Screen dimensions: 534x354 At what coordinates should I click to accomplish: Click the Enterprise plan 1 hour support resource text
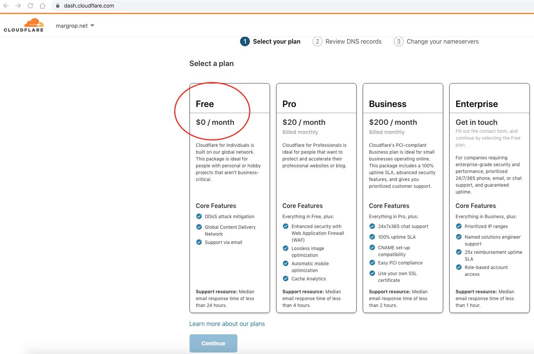click(485, 299)
